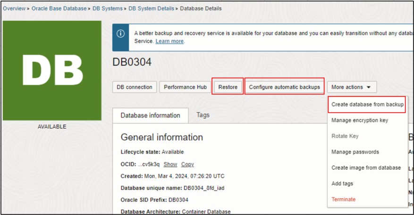The height and width of the screenshot is (215, 414).
Task: Click the DB0304 database title
Action: 132,62
